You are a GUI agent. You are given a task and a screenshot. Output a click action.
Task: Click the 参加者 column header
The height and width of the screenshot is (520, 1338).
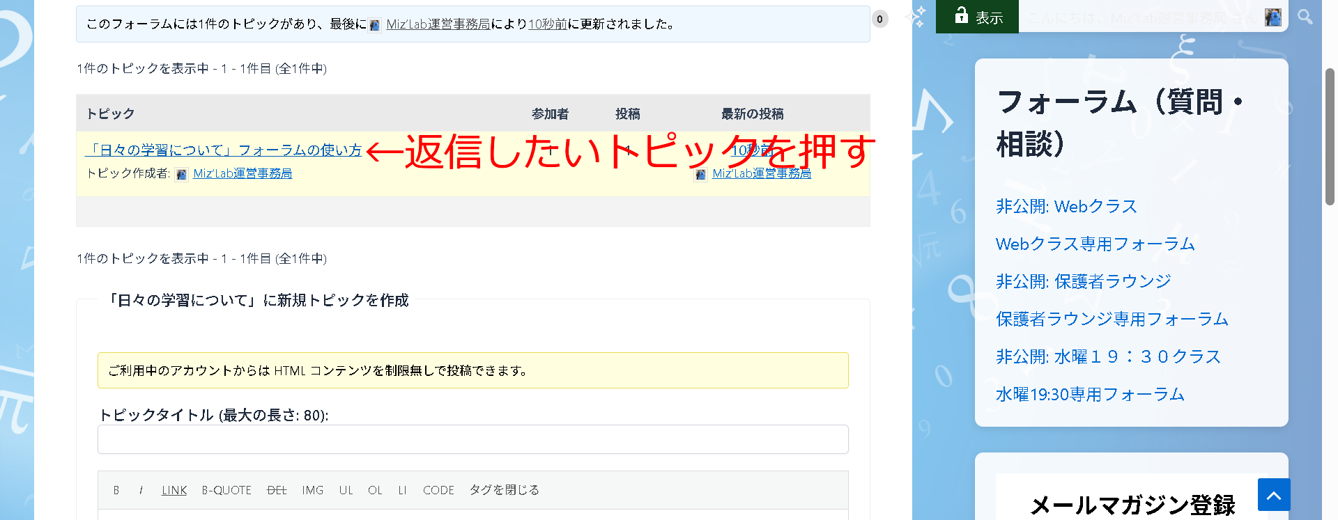(550, 113)
